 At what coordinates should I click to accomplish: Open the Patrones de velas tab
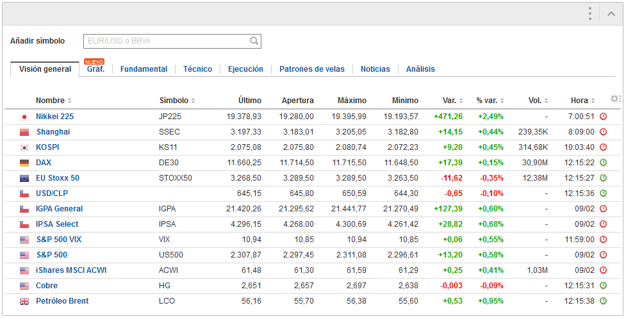click(312, 69)
